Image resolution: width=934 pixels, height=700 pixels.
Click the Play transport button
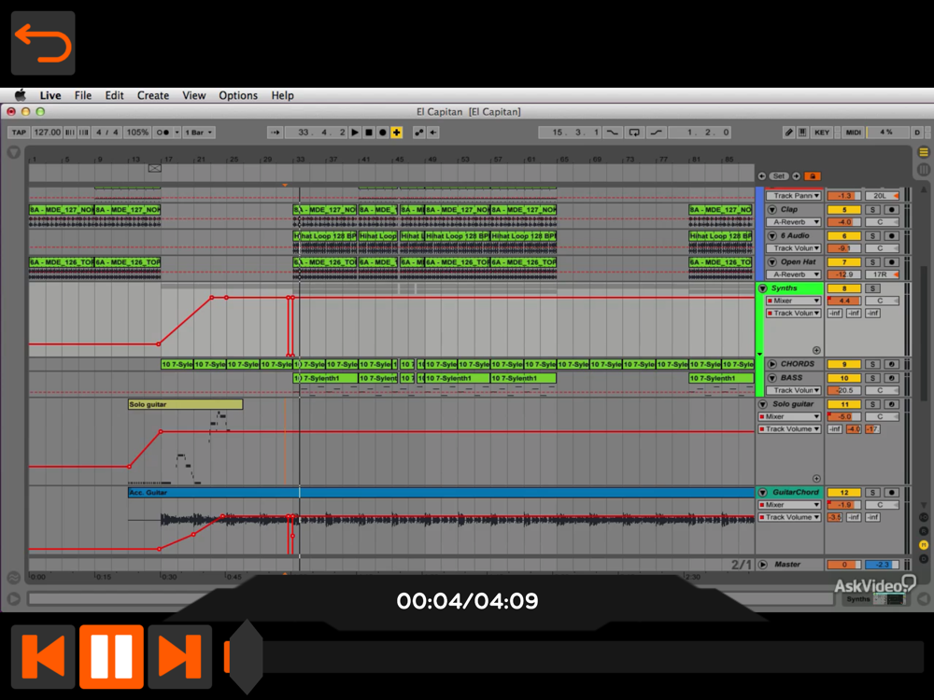(x=355, y=133)
